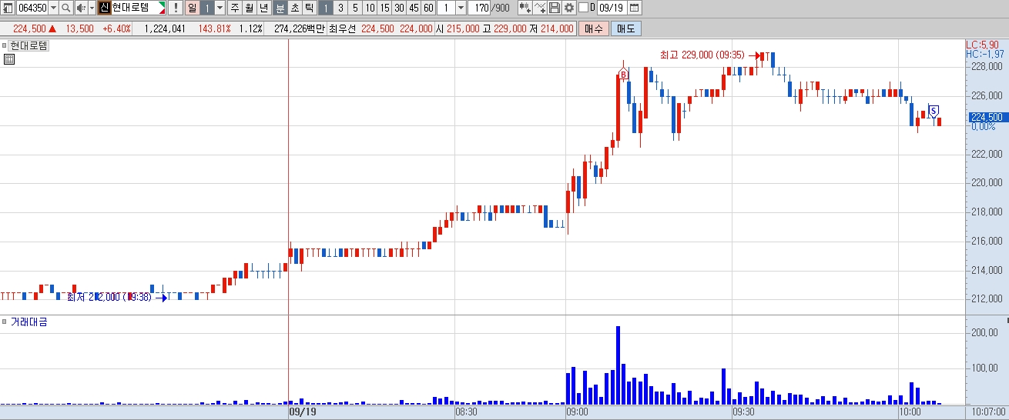Open the stock search magnifier
Image resolution: width=1009 pixels, height=420 pixels.
pyautogui.click(x=65, y=8)
